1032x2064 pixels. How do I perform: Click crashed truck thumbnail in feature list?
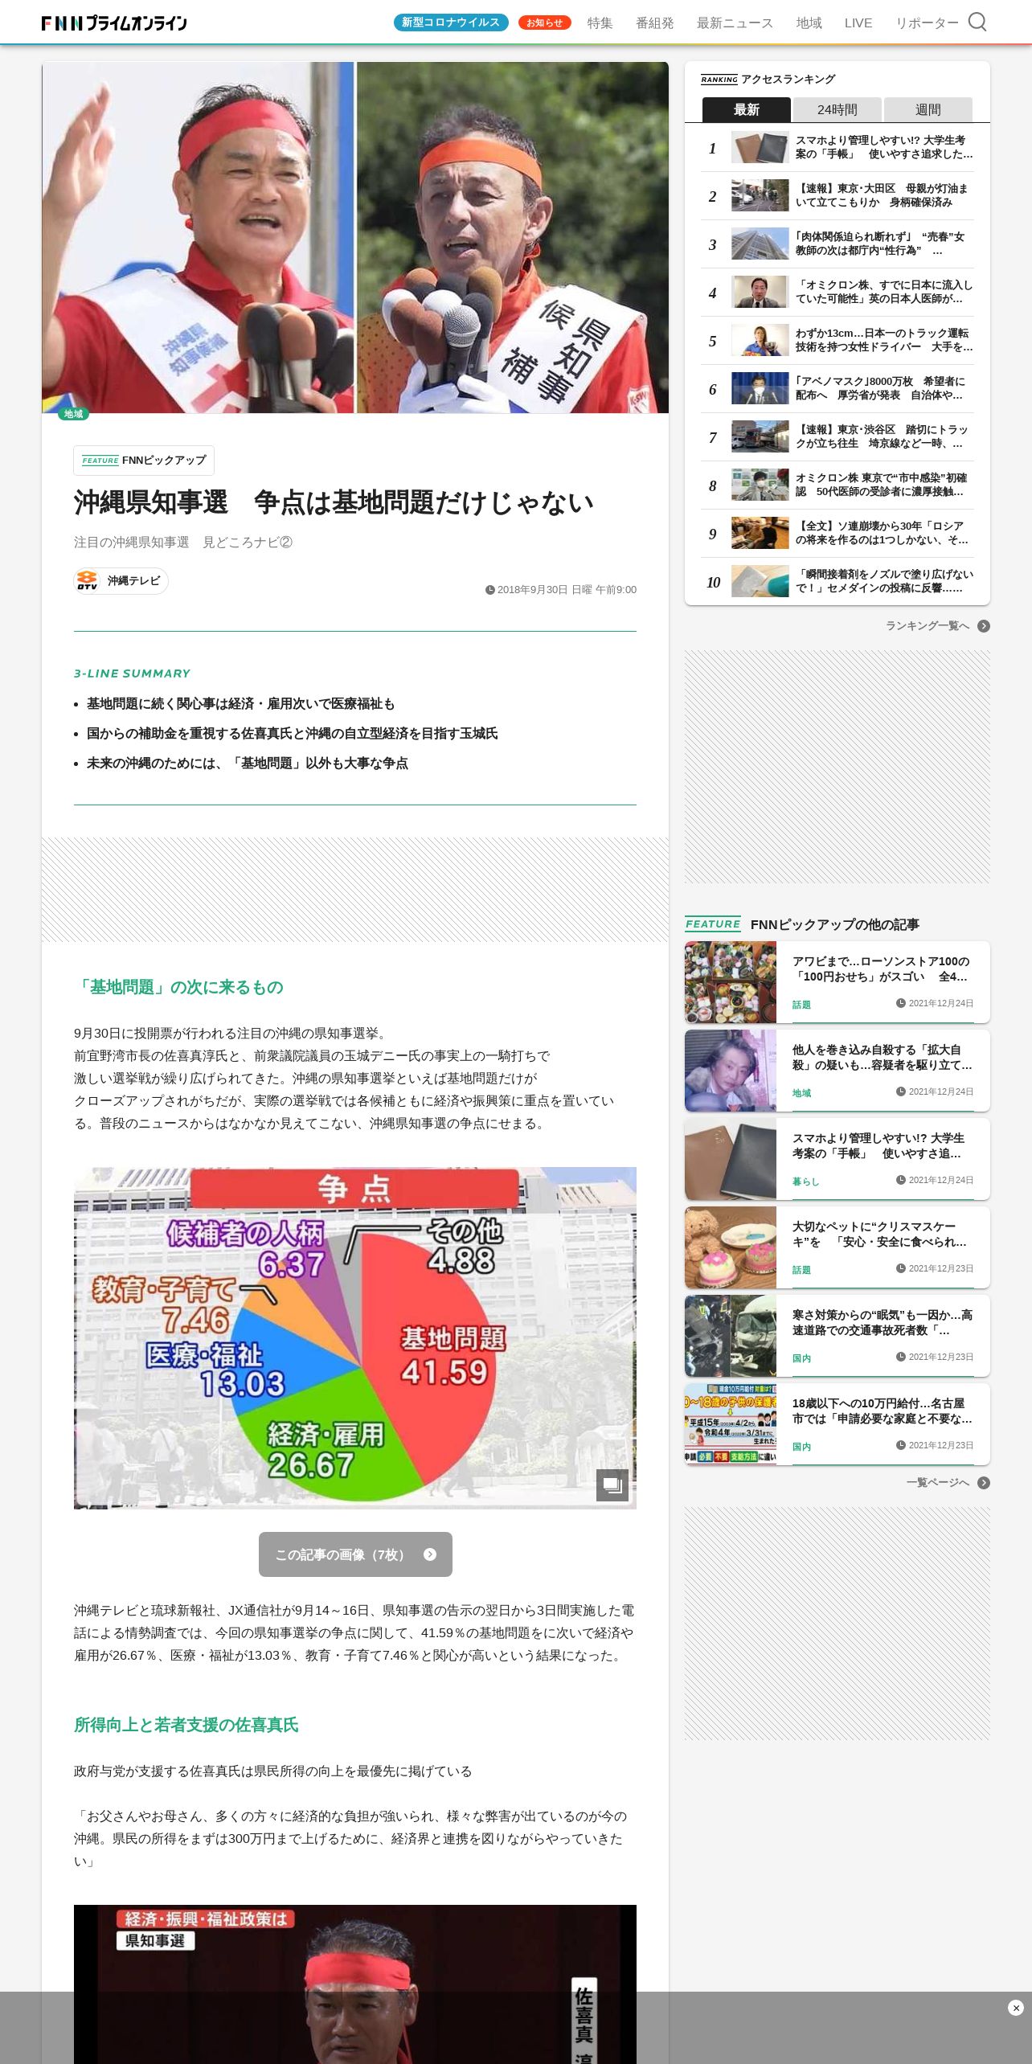pos(731,1336)
